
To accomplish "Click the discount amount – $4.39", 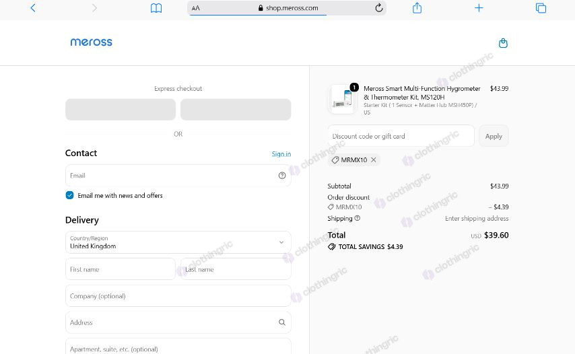I will [x=498, y=207].
